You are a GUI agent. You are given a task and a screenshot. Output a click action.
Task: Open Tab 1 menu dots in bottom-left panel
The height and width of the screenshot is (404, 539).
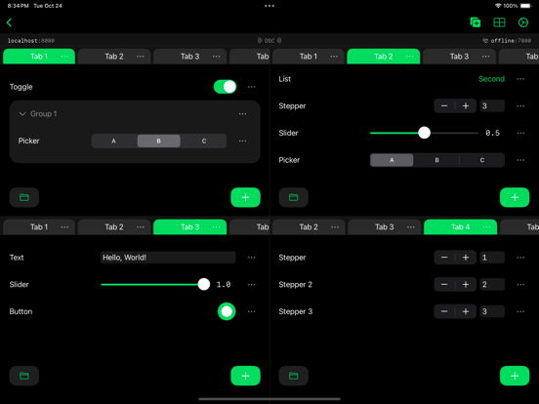point(64,227)
